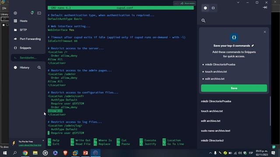Viewport: 280px width, 157px height.
Task: Click the taskbar clock and date
Action: 262,153
